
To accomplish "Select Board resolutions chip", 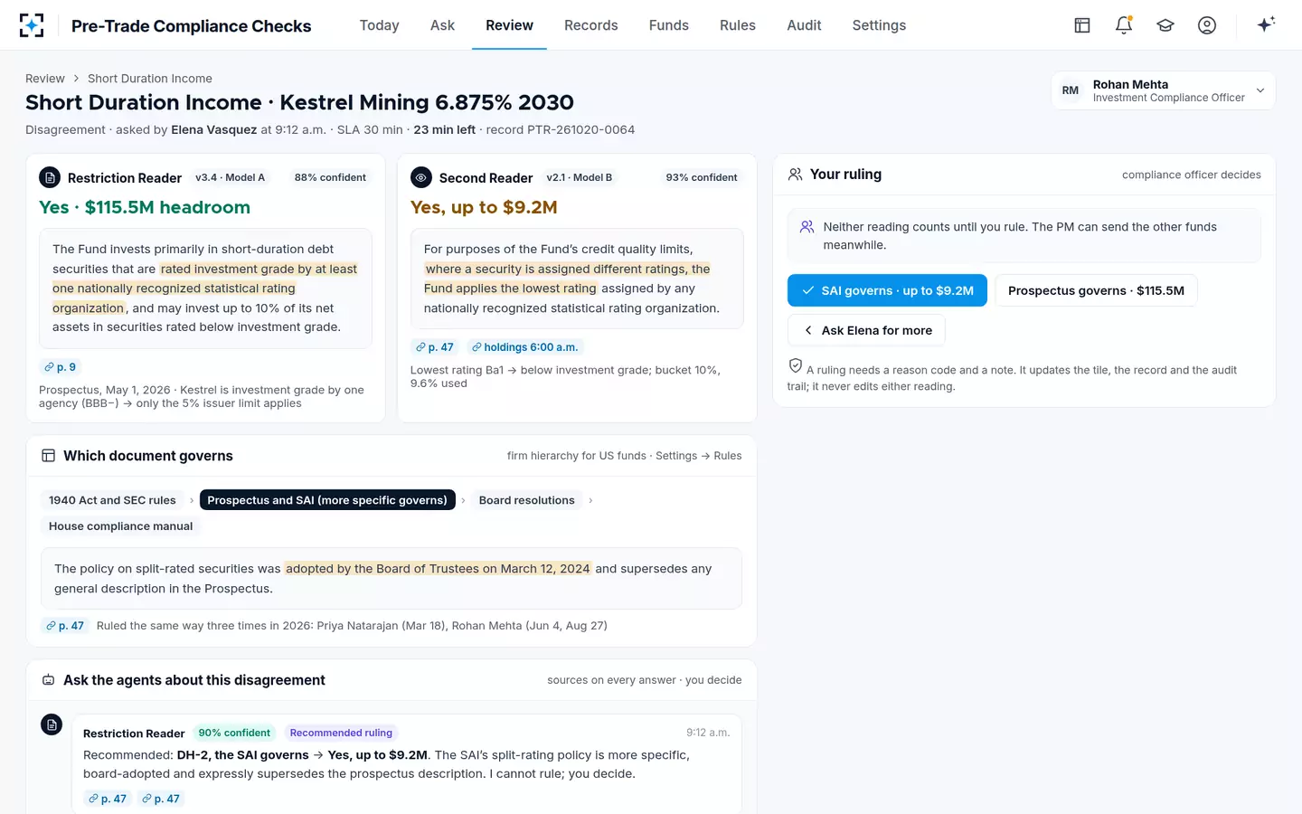I will tap(527, 500).
